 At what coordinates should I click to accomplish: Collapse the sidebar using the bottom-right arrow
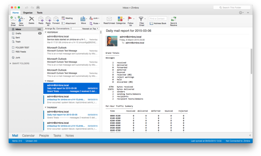250,135
